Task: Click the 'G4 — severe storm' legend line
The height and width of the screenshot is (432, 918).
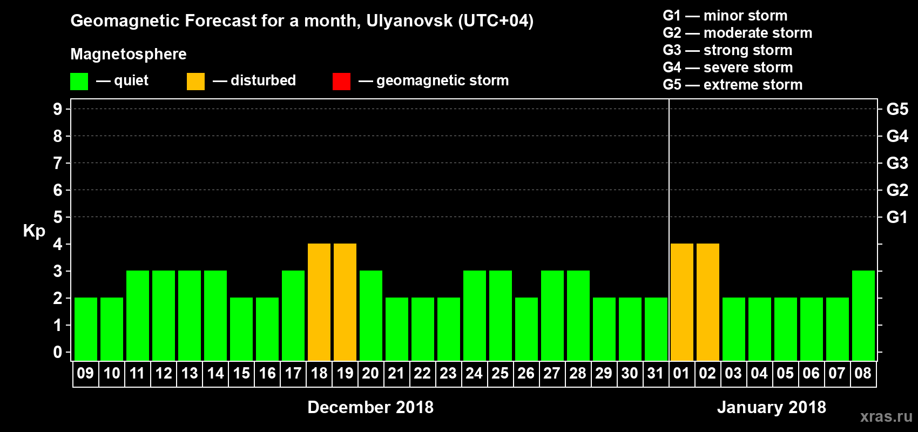Action: tap(728, 67)
